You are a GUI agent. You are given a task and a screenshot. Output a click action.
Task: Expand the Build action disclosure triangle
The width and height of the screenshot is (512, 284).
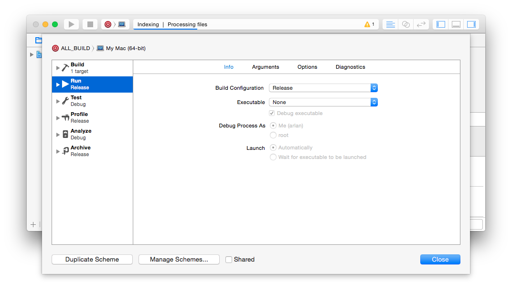[58, 68]
